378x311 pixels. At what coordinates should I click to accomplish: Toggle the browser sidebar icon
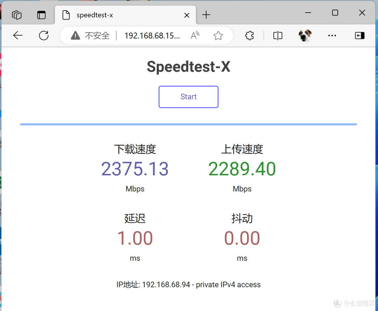point(360,36)
